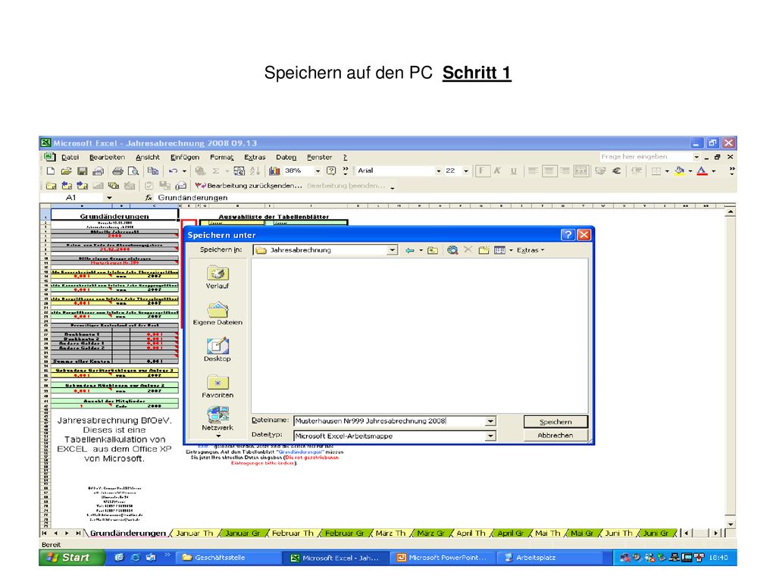
Task: Click the Sort ascending A-Z icon
Action: tap(255, 171)
